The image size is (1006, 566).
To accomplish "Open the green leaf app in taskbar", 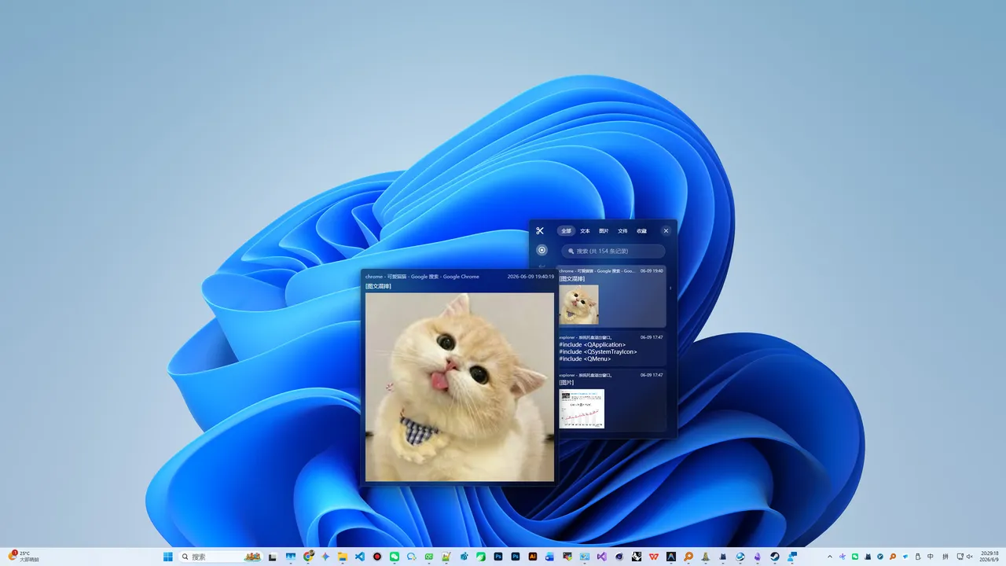I will point(480,557).
